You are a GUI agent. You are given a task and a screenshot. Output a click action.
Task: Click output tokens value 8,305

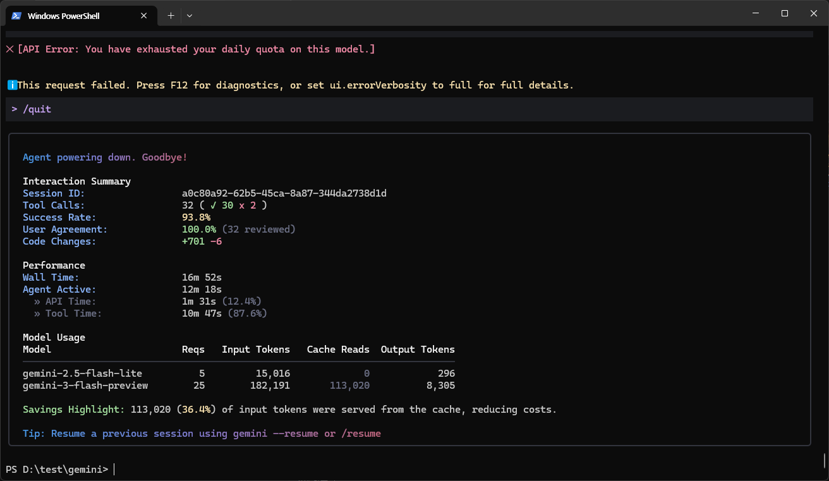tap(440, 385)
